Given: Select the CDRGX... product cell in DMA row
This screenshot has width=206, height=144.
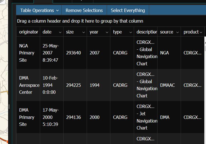Looking at the screenshot, I should pyautogui.click(x=192, y=117).
